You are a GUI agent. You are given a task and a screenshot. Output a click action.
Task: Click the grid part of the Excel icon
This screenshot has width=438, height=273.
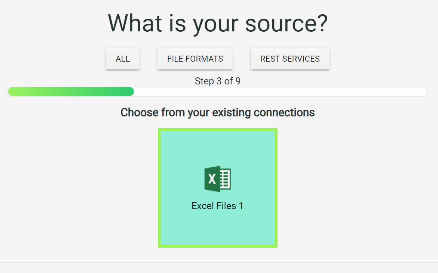coord(225,179)
